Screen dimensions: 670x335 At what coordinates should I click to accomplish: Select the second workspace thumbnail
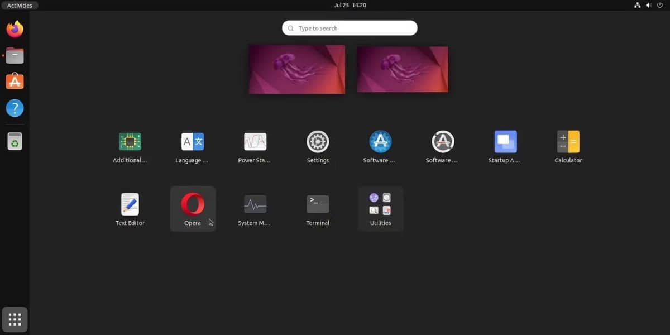(403, 69)
